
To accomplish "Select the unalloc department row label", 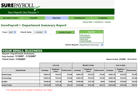I will pyautogui.click(x=5, y=82).
